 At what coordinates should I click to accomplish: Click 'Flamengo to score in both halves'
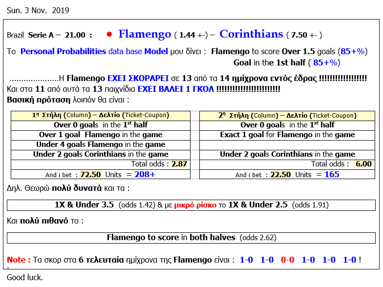click(171, 238)
